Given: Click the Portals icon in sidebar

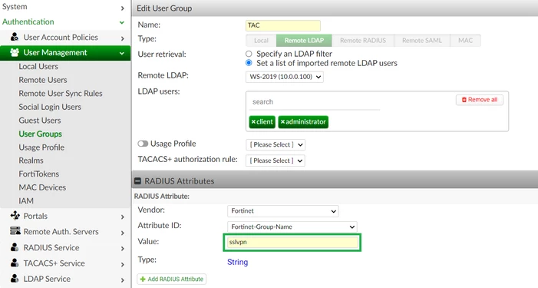Looking at the screenshot, I should click(x=15, y=216).
